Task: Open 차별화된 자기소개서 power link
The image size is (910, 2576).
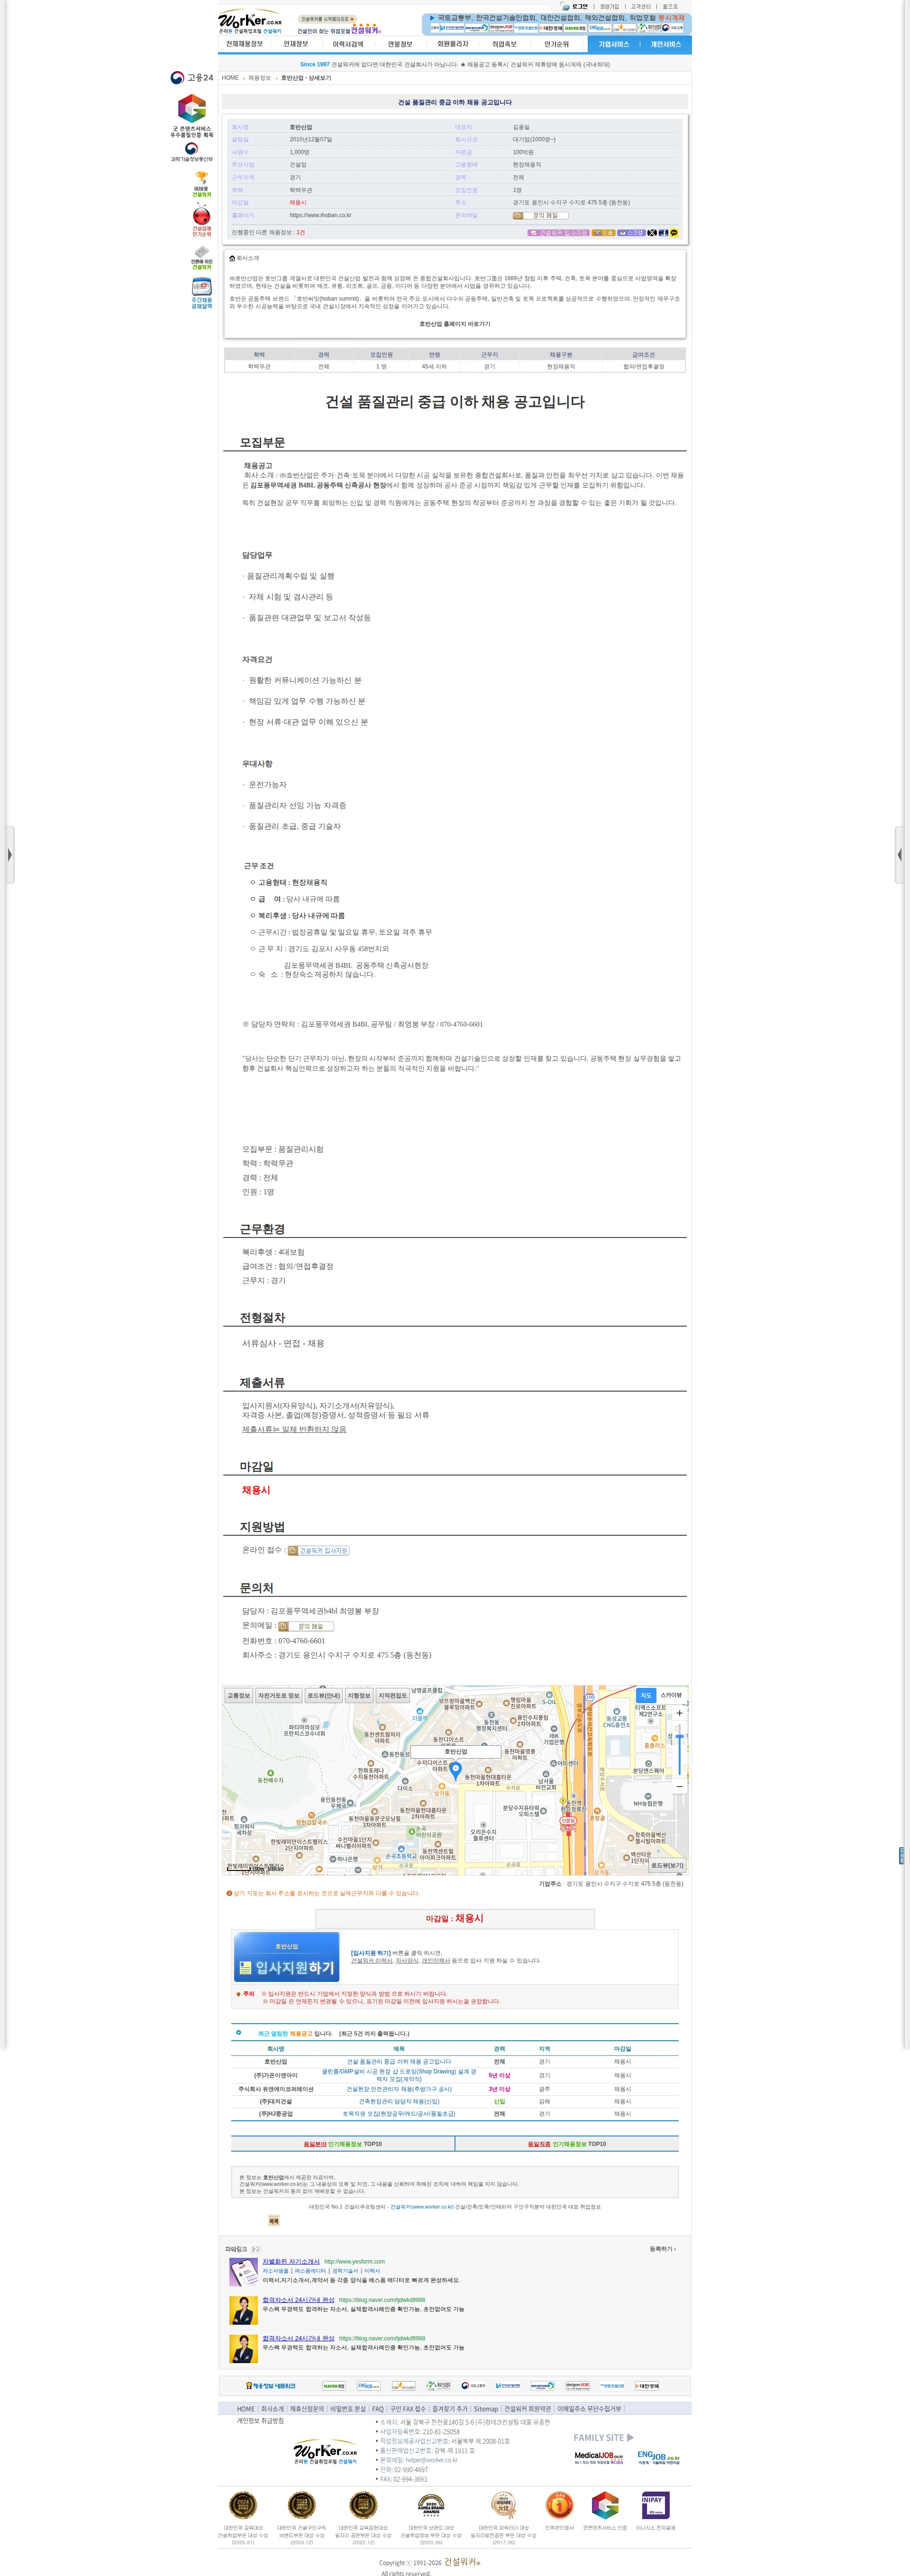Action: coord(291,2261)
